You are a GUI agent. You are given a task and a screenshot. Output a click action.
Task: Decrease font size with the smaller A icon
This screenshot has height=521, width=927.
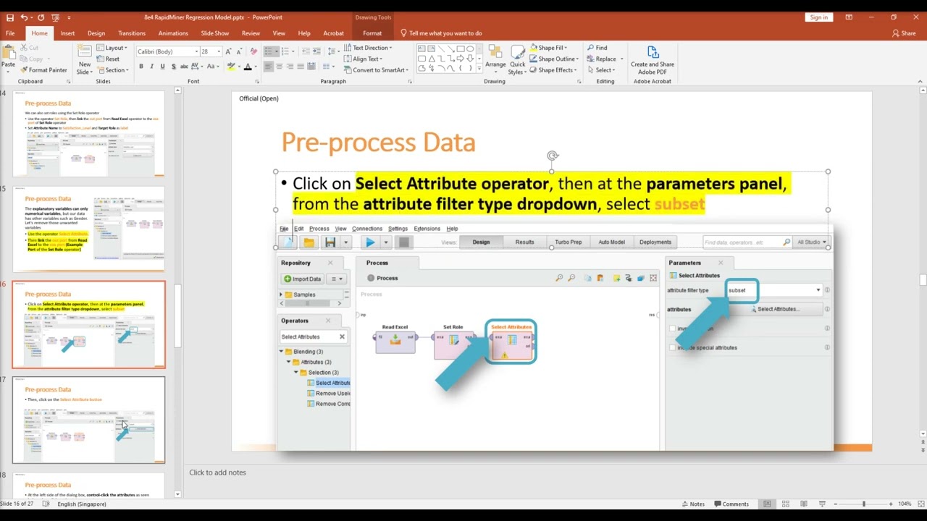click(240, 51)
